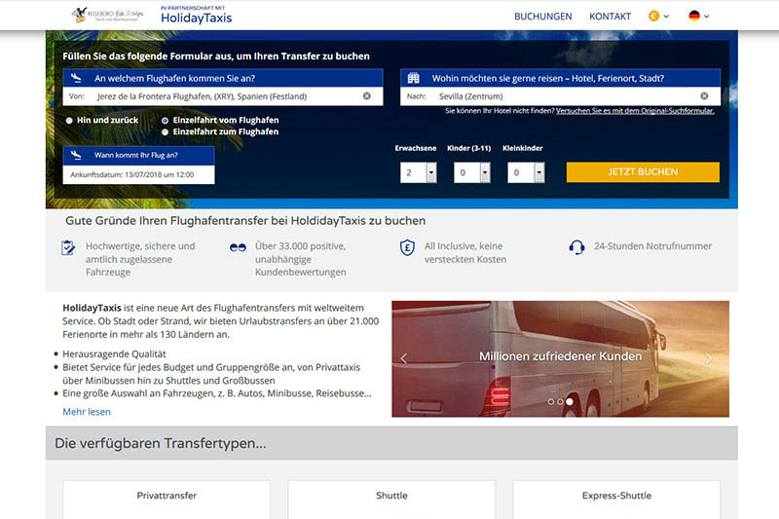Screen dimensions: 779x519
Task: Click the euro currency icon
Action: click(x=653, y=16)
